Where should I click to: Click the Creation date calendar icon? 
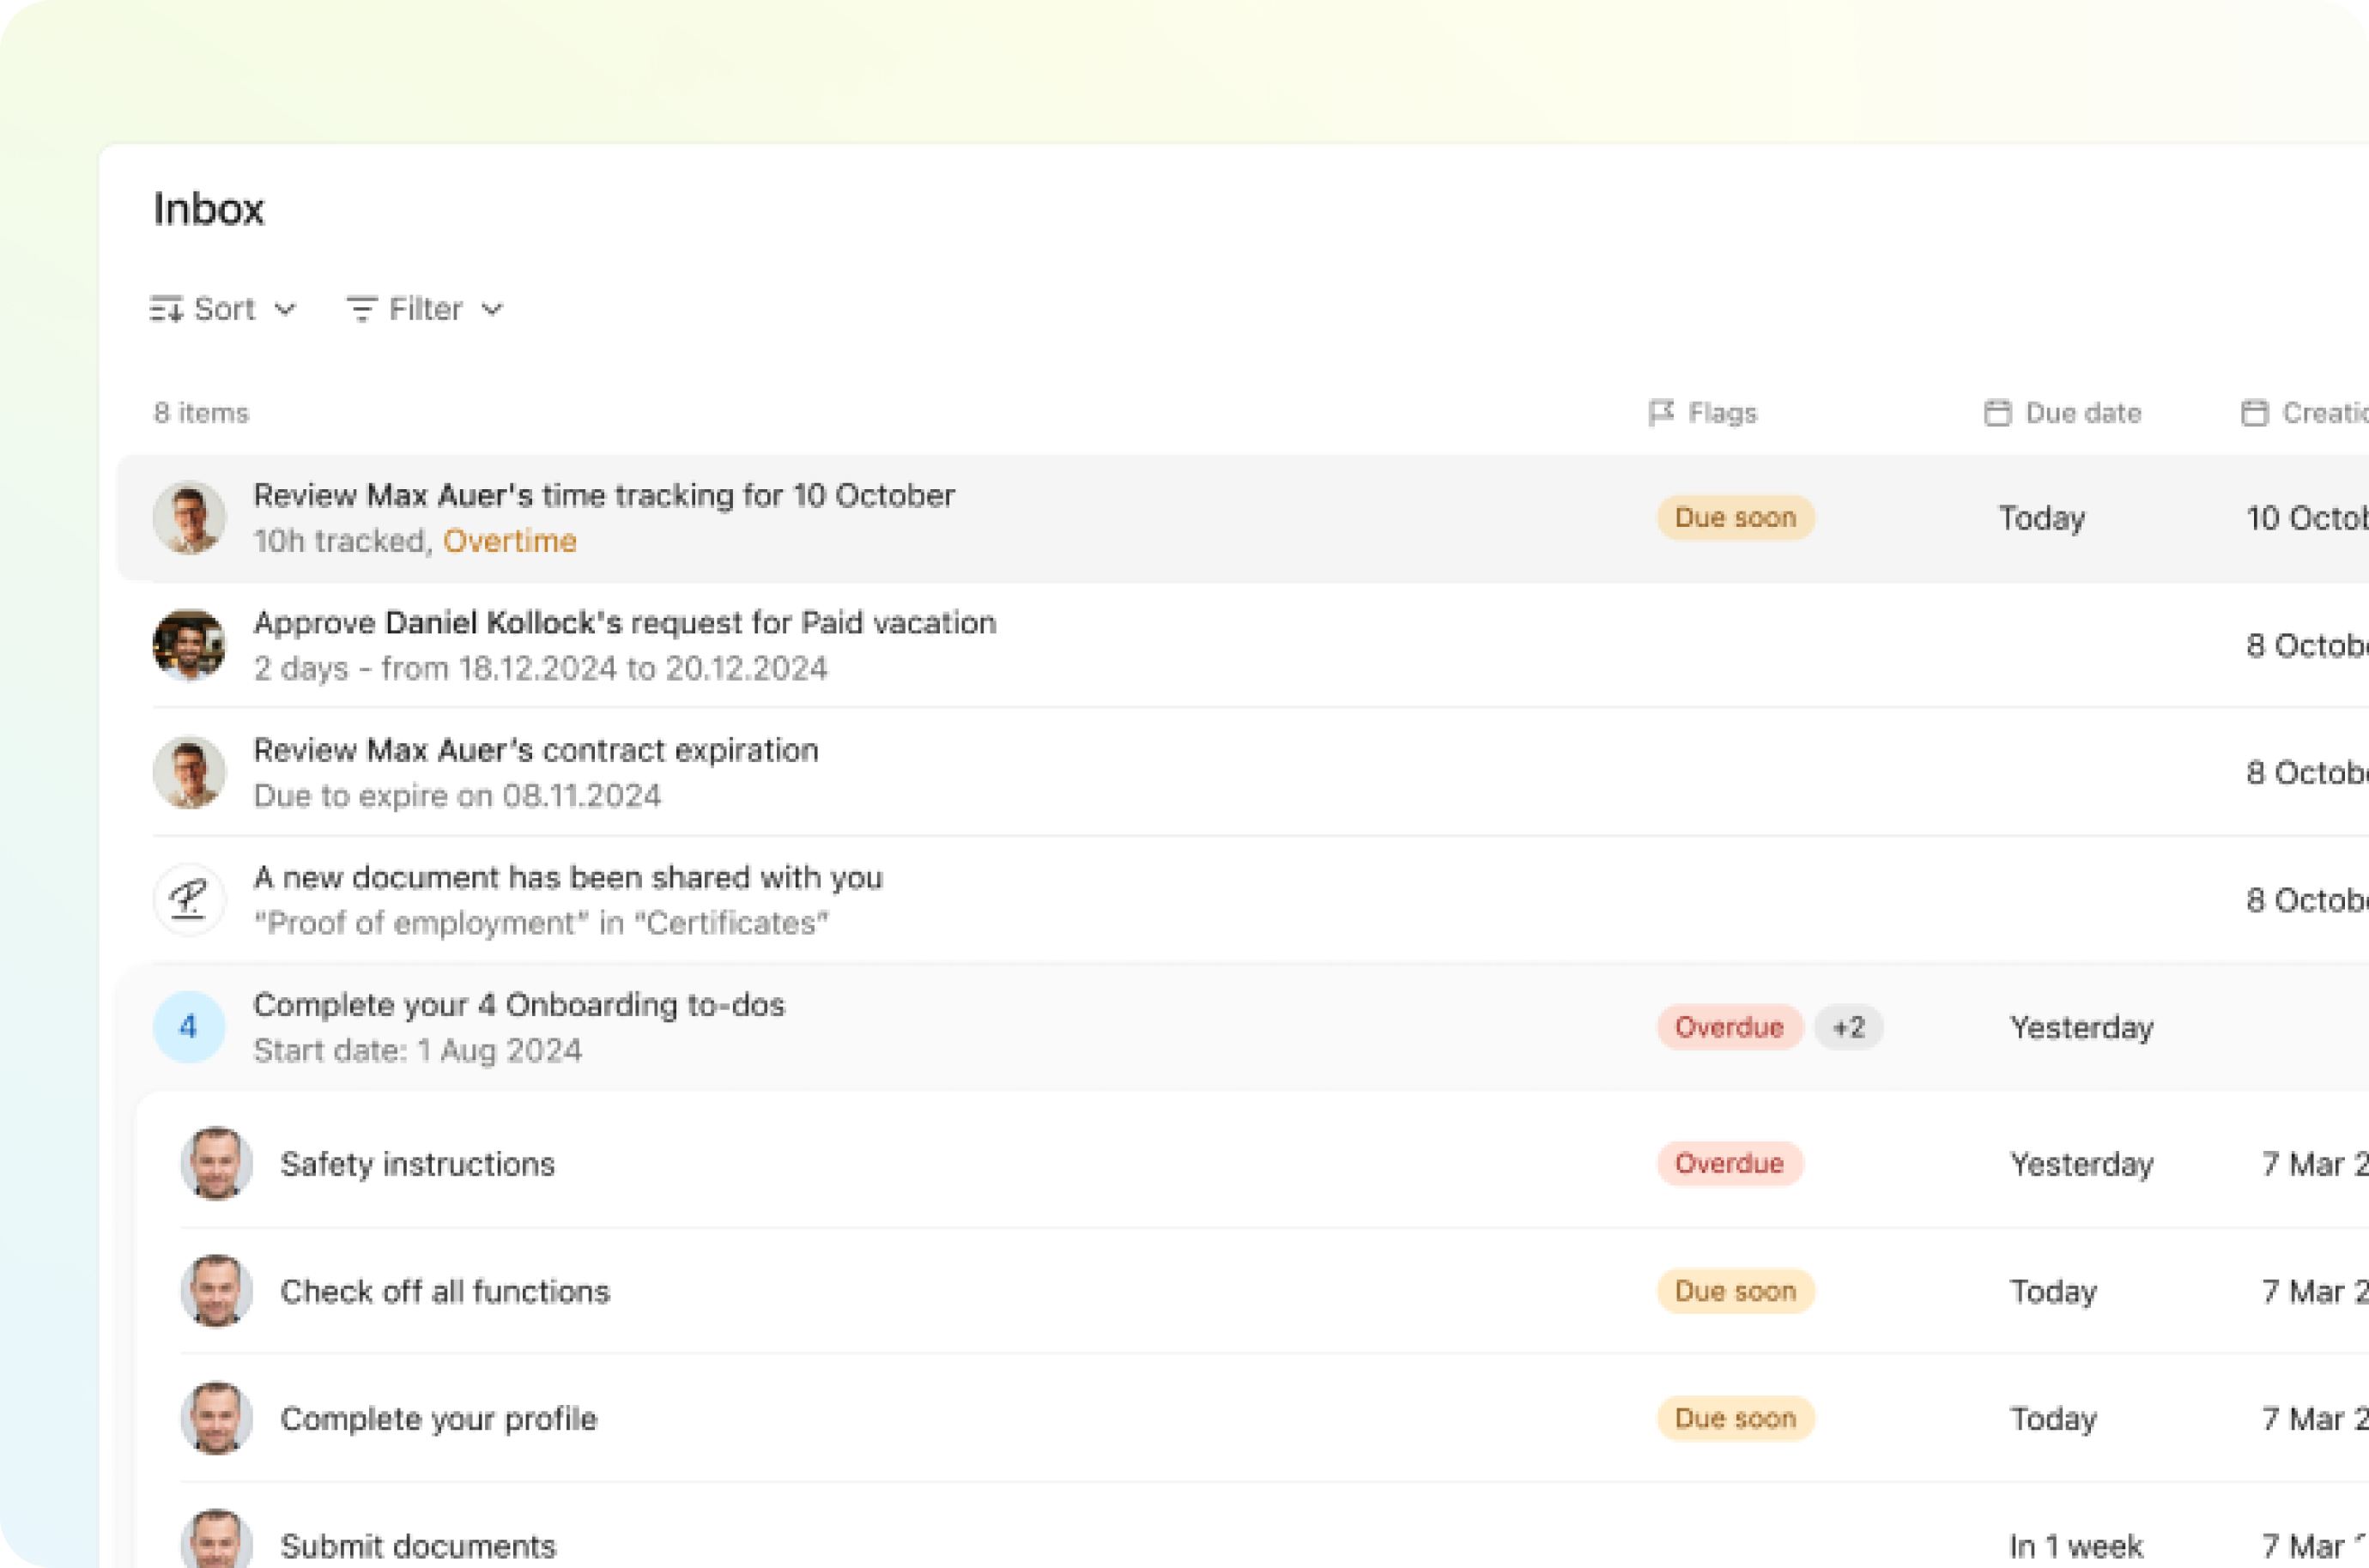point(2254,412)
